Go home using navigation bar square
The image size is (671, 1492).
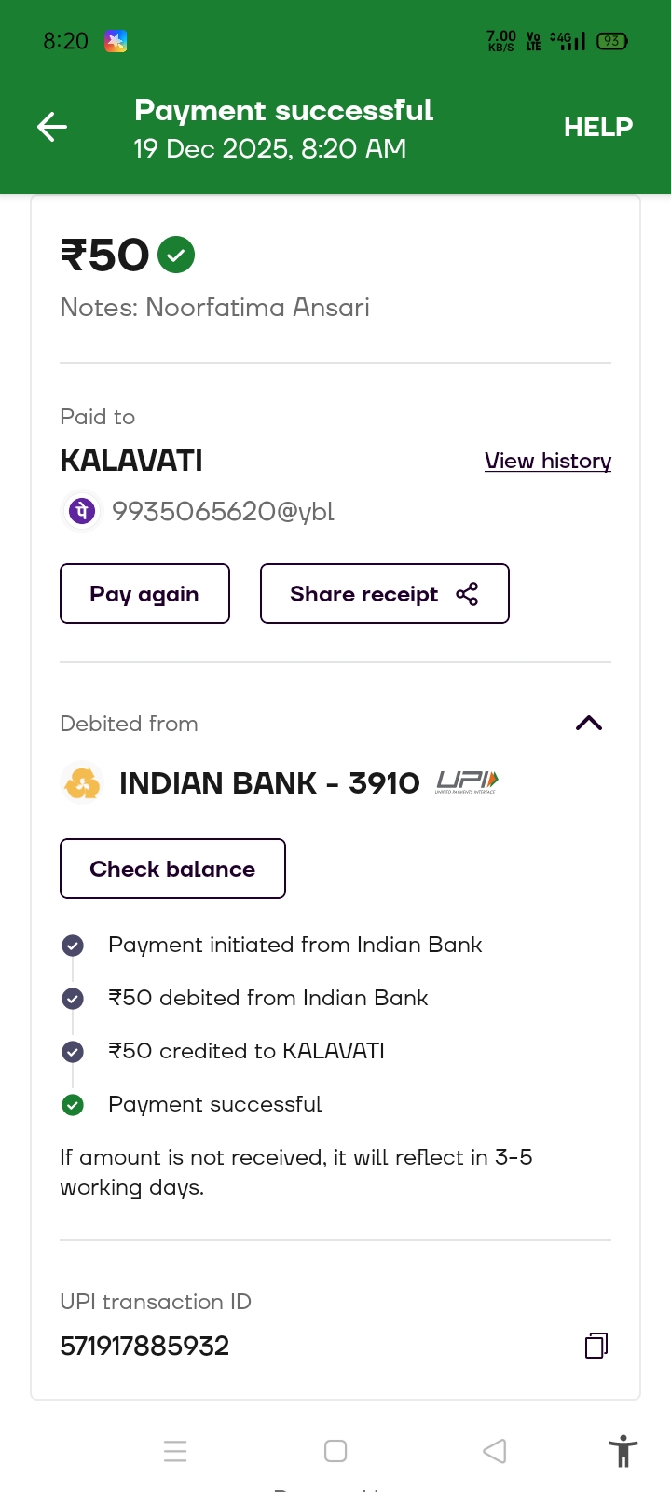pos(335,1451)
